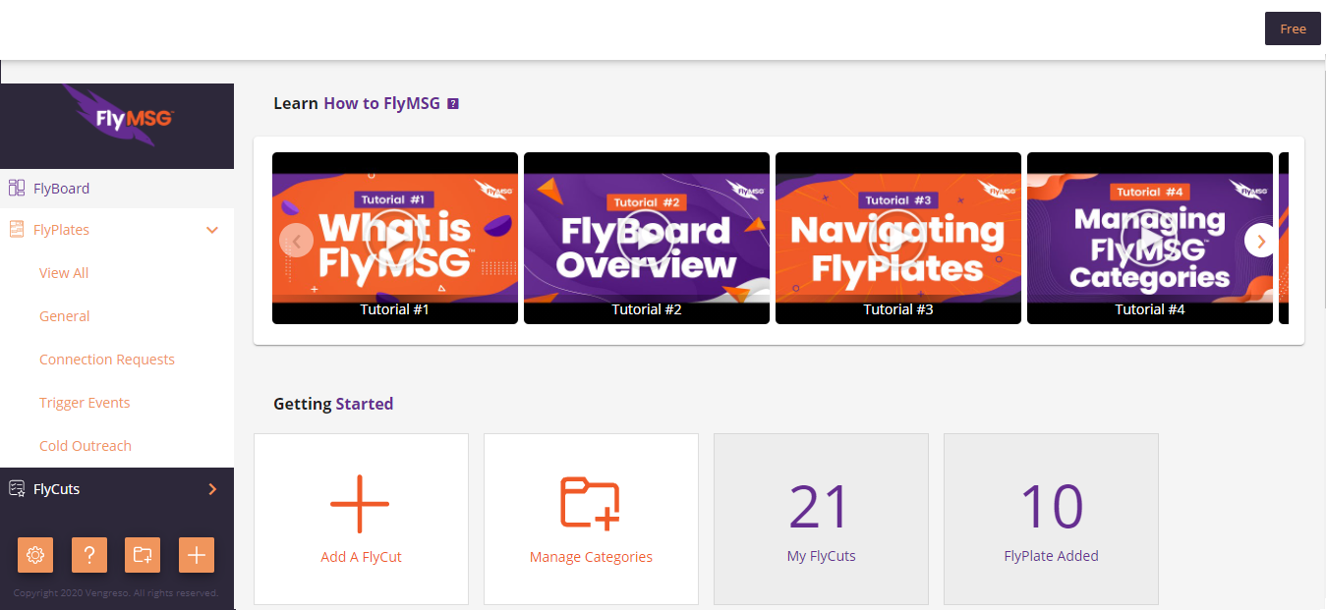Expand the FlyCuts section arrow
This screenshot has height=610, width=1326.
click(210, 488)
